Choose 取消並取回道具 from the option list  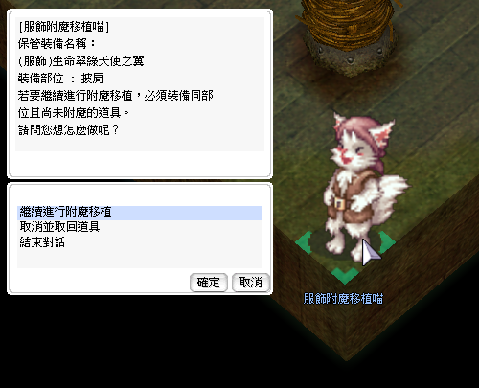59,227
